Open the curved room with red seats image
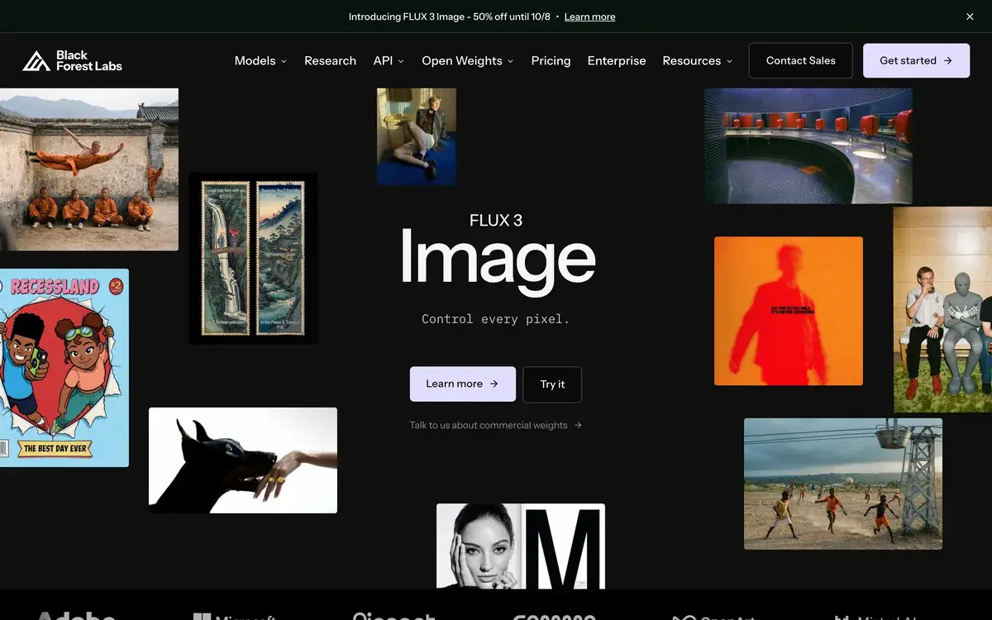The image size is (992, 620). point(808,146)
